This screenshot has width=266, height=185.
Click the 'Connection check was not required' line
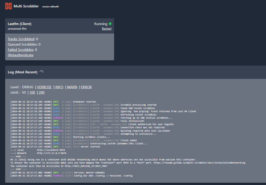pyautogui.click(x=88, y=128)
